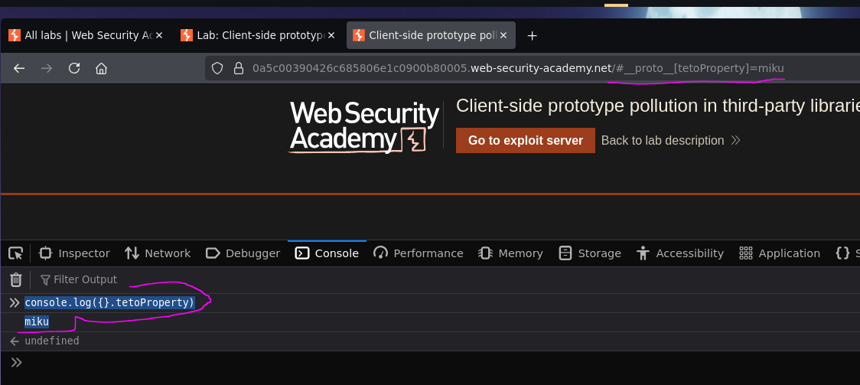
Task: Open the tracking protection shield icon
Action: coord(217,69)
